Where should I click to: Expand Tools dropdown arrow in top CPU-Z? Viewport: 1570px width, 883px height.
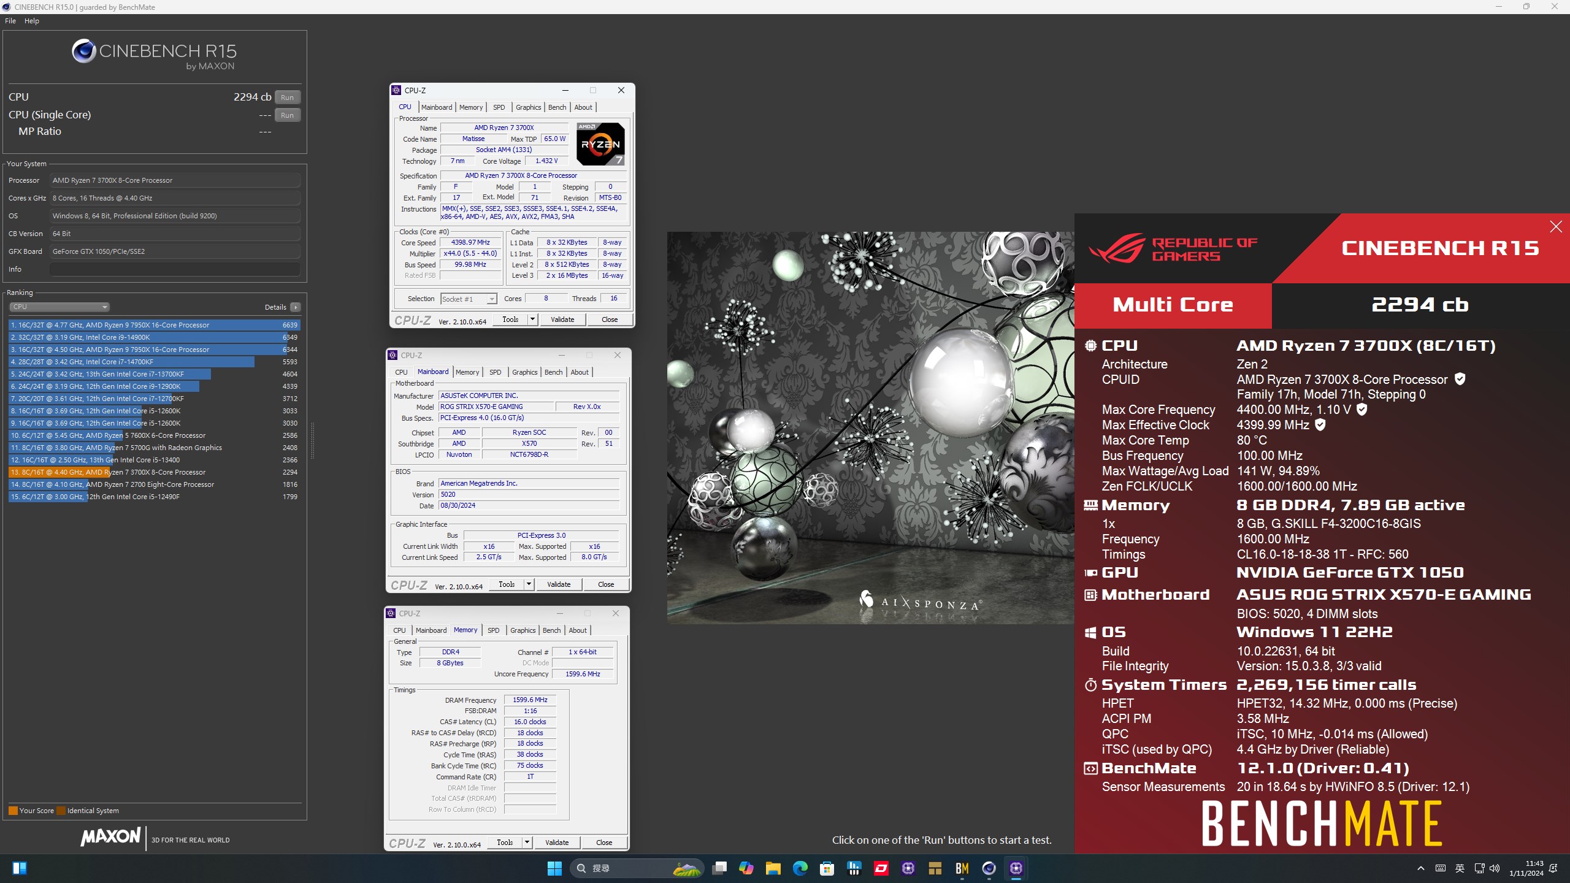532,319
